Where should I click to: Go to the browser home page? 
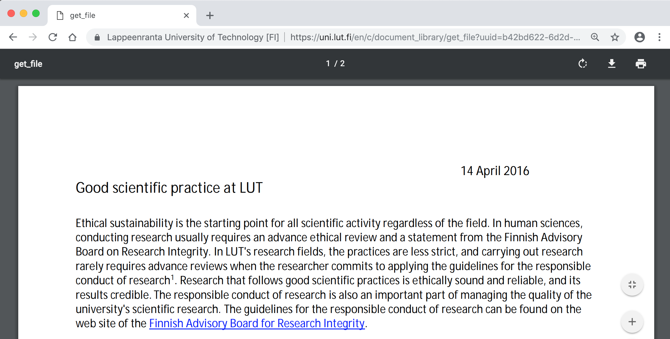pyautogui.click(x=72, y=37)
